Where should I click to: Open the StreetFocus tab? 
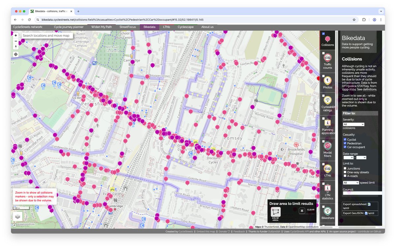(127, 27)
